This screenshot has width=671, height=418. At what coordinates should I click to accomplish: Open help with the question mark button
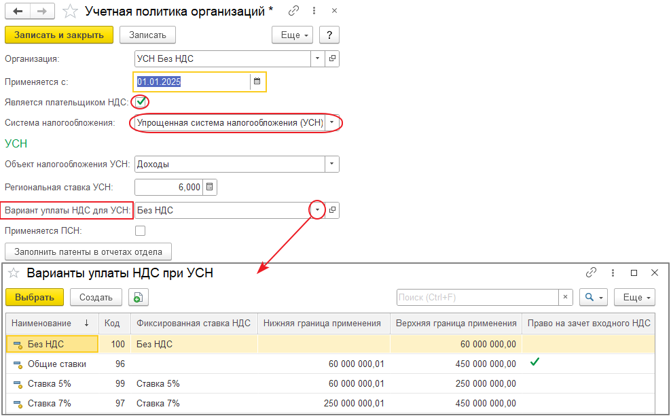point(329,35)
